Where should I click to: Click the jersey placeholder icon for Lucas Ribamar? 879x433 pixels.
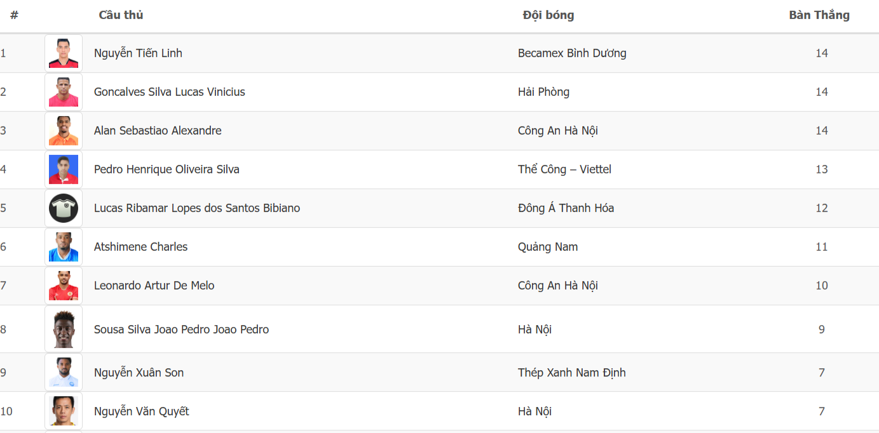64,208
